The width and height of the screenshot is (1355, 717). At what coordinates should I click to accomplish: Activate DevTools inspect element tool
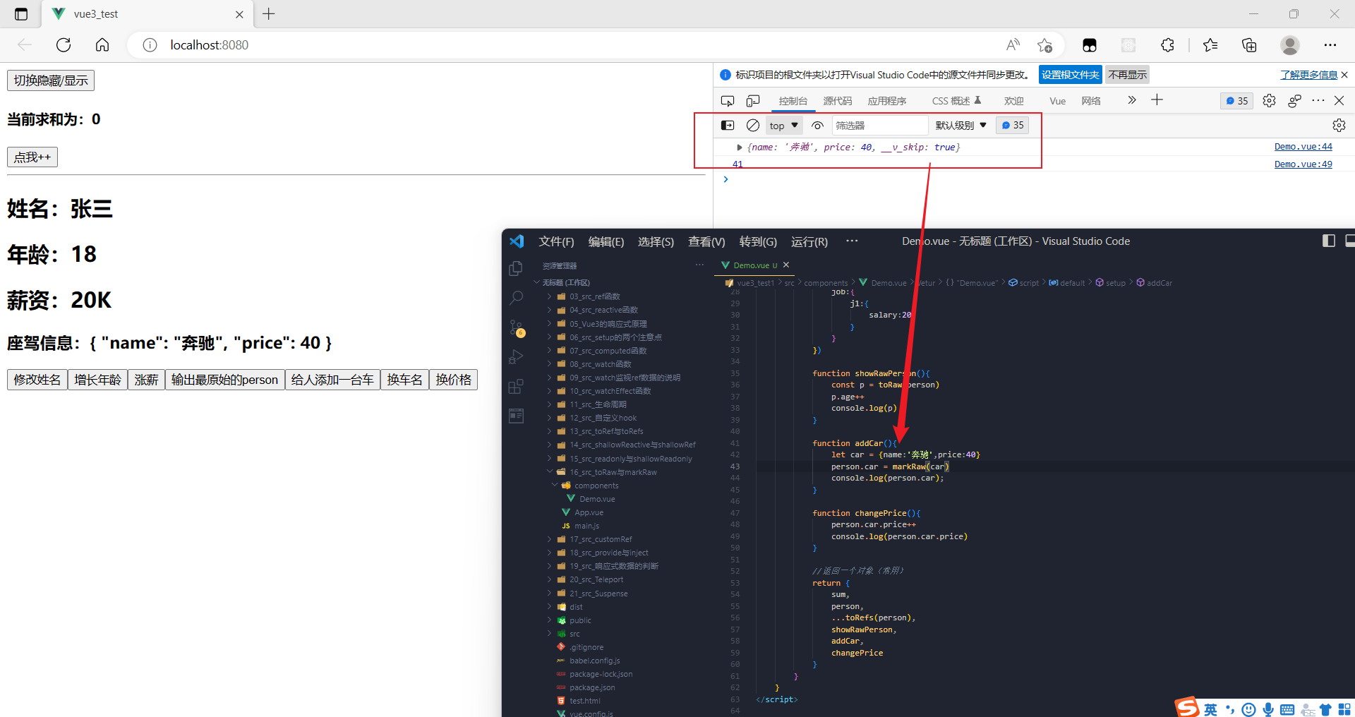(x=728, y=101)
